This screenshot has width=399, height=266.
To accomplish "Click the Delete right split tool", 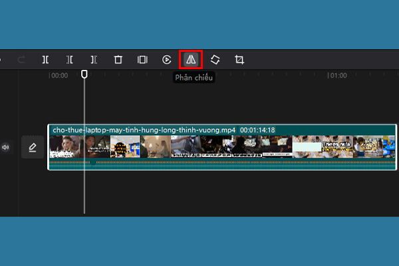I will tap(94, 60).
